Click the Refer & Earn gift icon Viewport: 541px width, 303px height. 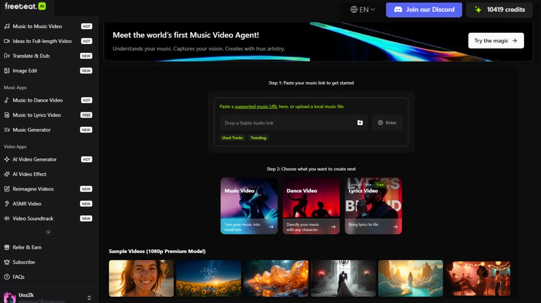coord(6,247)
